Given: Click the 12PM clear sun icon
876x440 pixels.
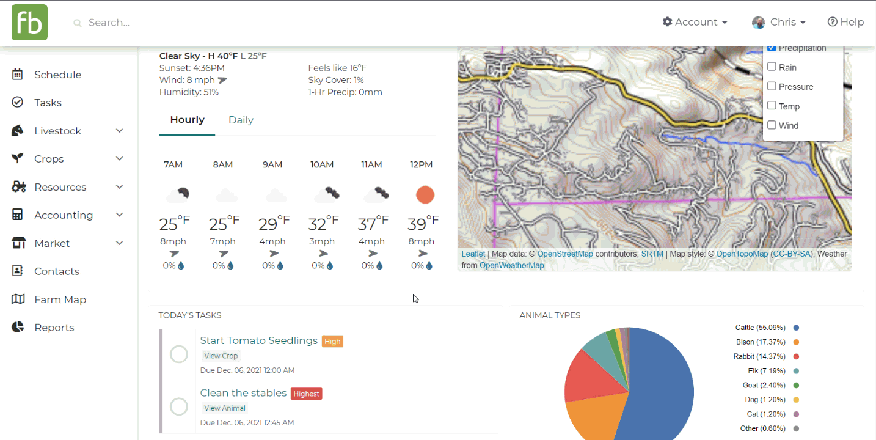Looking at the screenshot, I should [425, 195].
